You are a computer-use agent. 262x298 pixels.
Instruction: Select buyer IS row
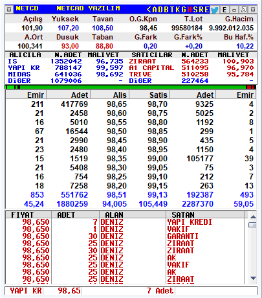point(65,62)
